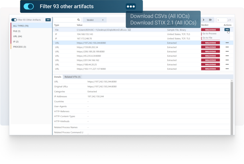Open the search magnifier in the filter bar
The height and width of the screenshot is (164, 244).
pyautogui.click(x=78, y=20)
